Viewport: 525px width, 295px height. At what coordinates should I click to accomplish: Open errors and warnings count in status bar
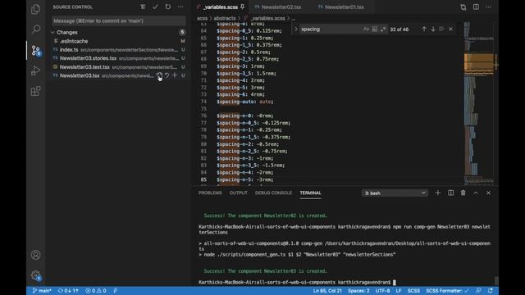pos(96,291)
